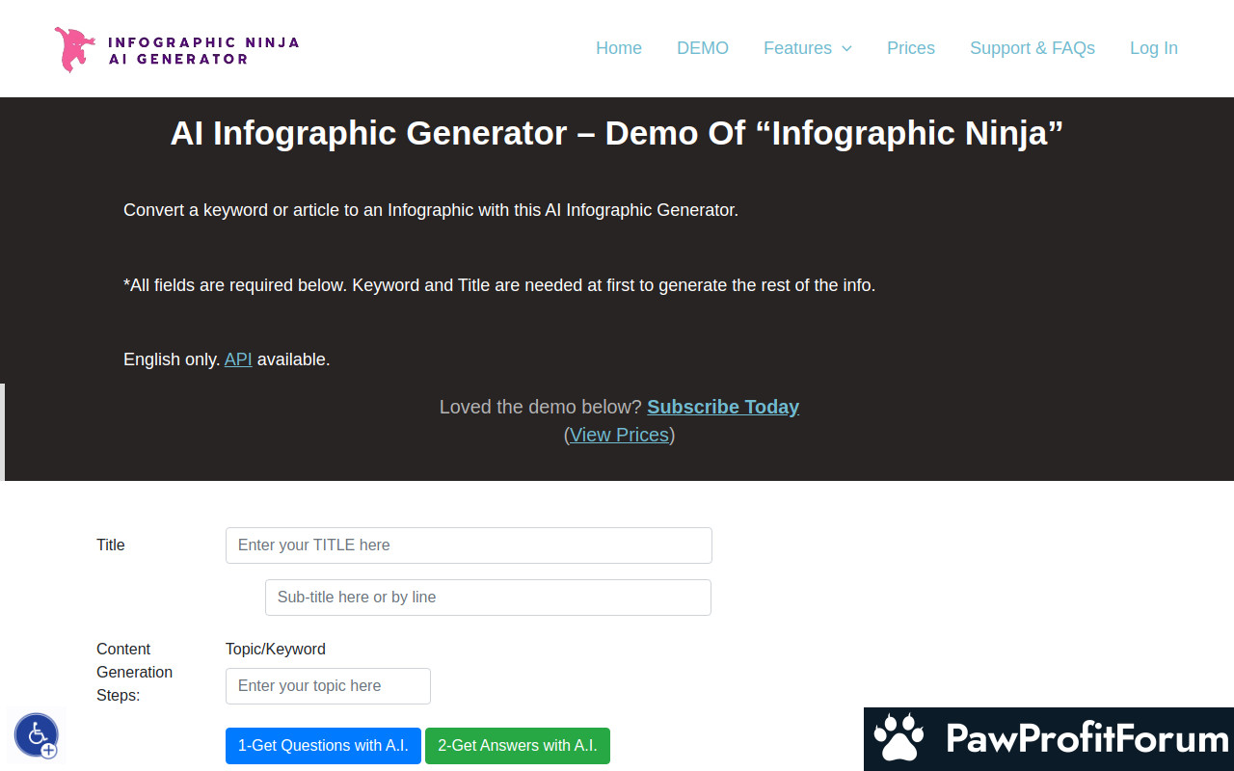
Task: Go to the Home menu item
Action: 618,48
